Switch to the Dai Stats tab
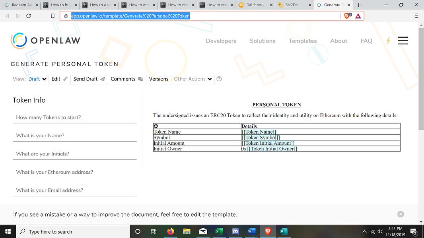424x238 pixels. 255,5
